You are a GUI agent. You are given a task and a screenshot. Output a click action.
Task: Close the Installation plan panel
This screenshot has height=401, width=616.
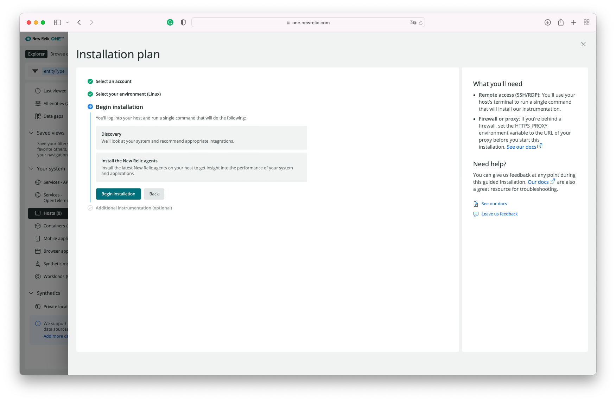click(x=583, y=44)
